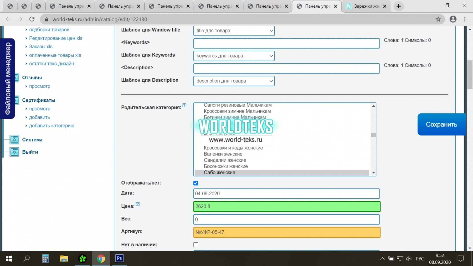This screenshot has width=473, height=266.
Task: Open the Chrome profile avatar menu
Action: click(x=453, y=19)
